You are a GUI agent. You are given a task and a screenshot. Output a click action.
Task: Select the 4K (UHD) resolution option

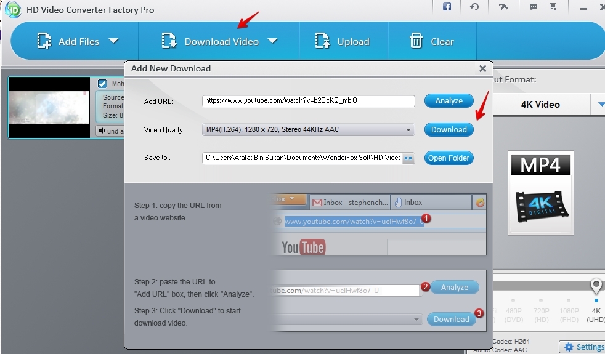tap(596, 315)
